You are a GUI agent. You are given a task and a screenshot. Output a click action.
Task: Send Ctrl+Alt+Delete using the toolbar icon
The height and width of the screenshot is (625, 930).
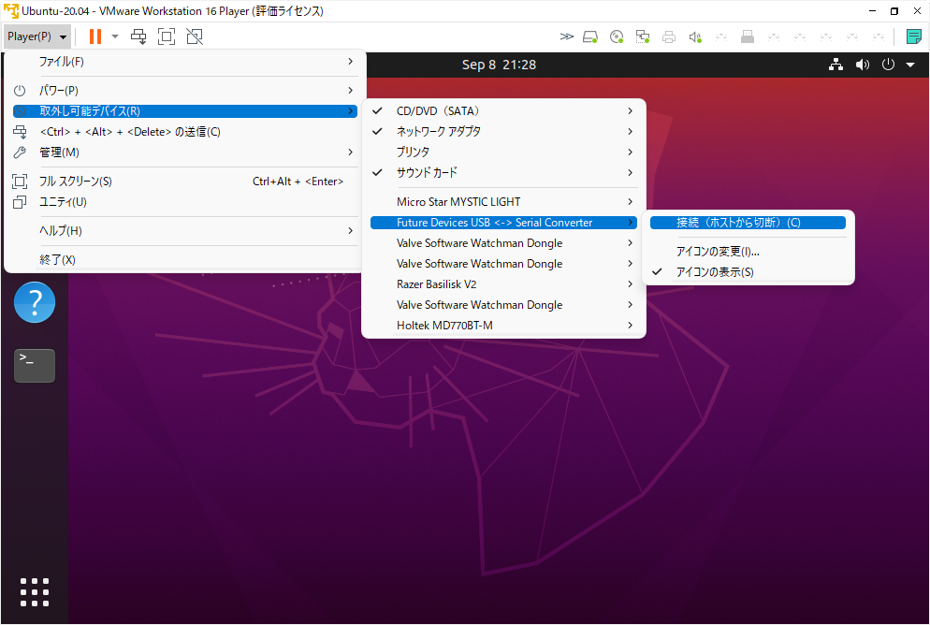tap(138, 36)
